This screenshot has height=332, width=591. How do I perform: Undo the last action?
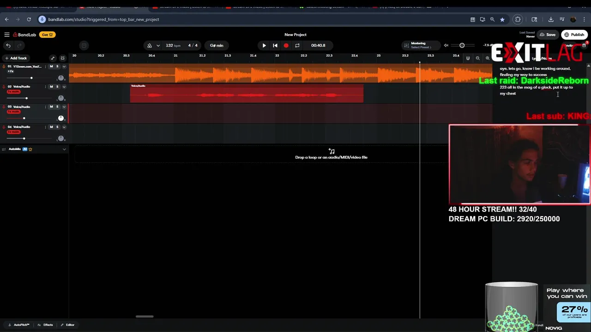click(x=8, y=45)
